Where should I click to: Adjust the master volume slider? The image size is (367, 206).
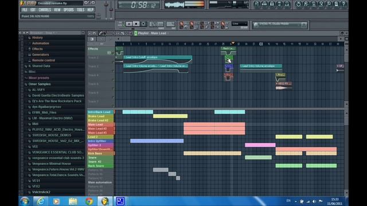coord(106,10)
